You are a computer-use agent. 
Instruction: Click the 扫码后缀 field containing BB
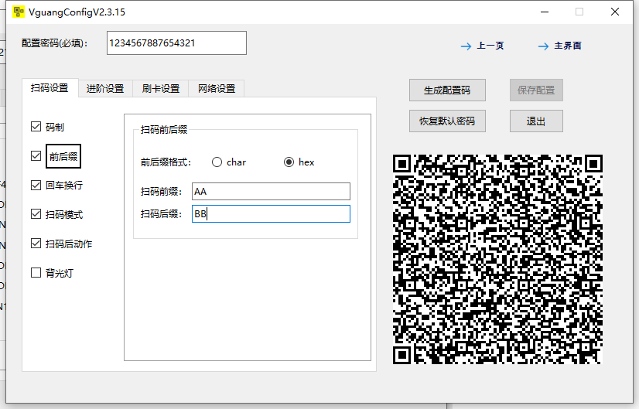pos(271,214)
